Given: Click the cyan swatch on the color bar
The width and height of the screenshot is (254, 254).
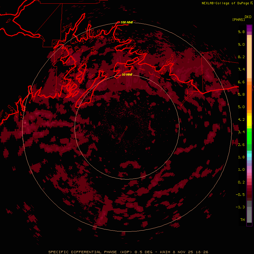Looking at the screenshot, I should (249, 155).
